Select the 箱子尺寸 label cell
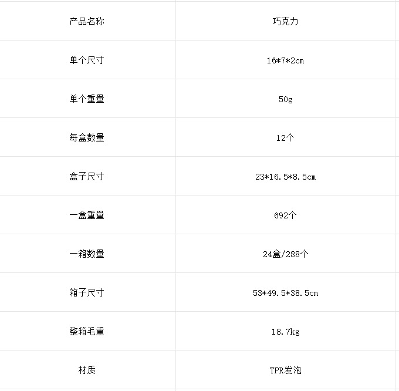Viewport: 399px width, 391px height. pos(87,292)
